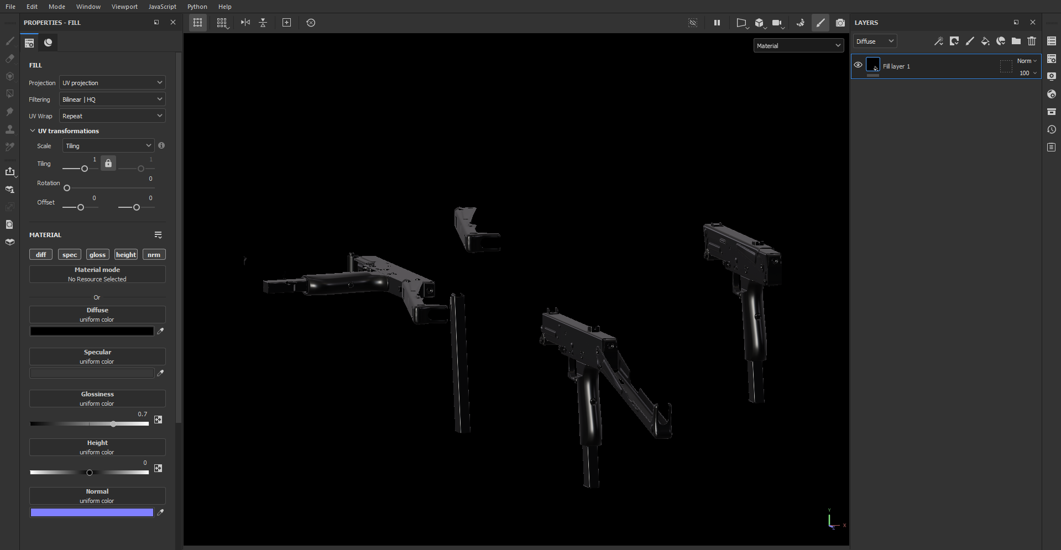Add a fill layer with bucket icon

[x=985, y=41]
